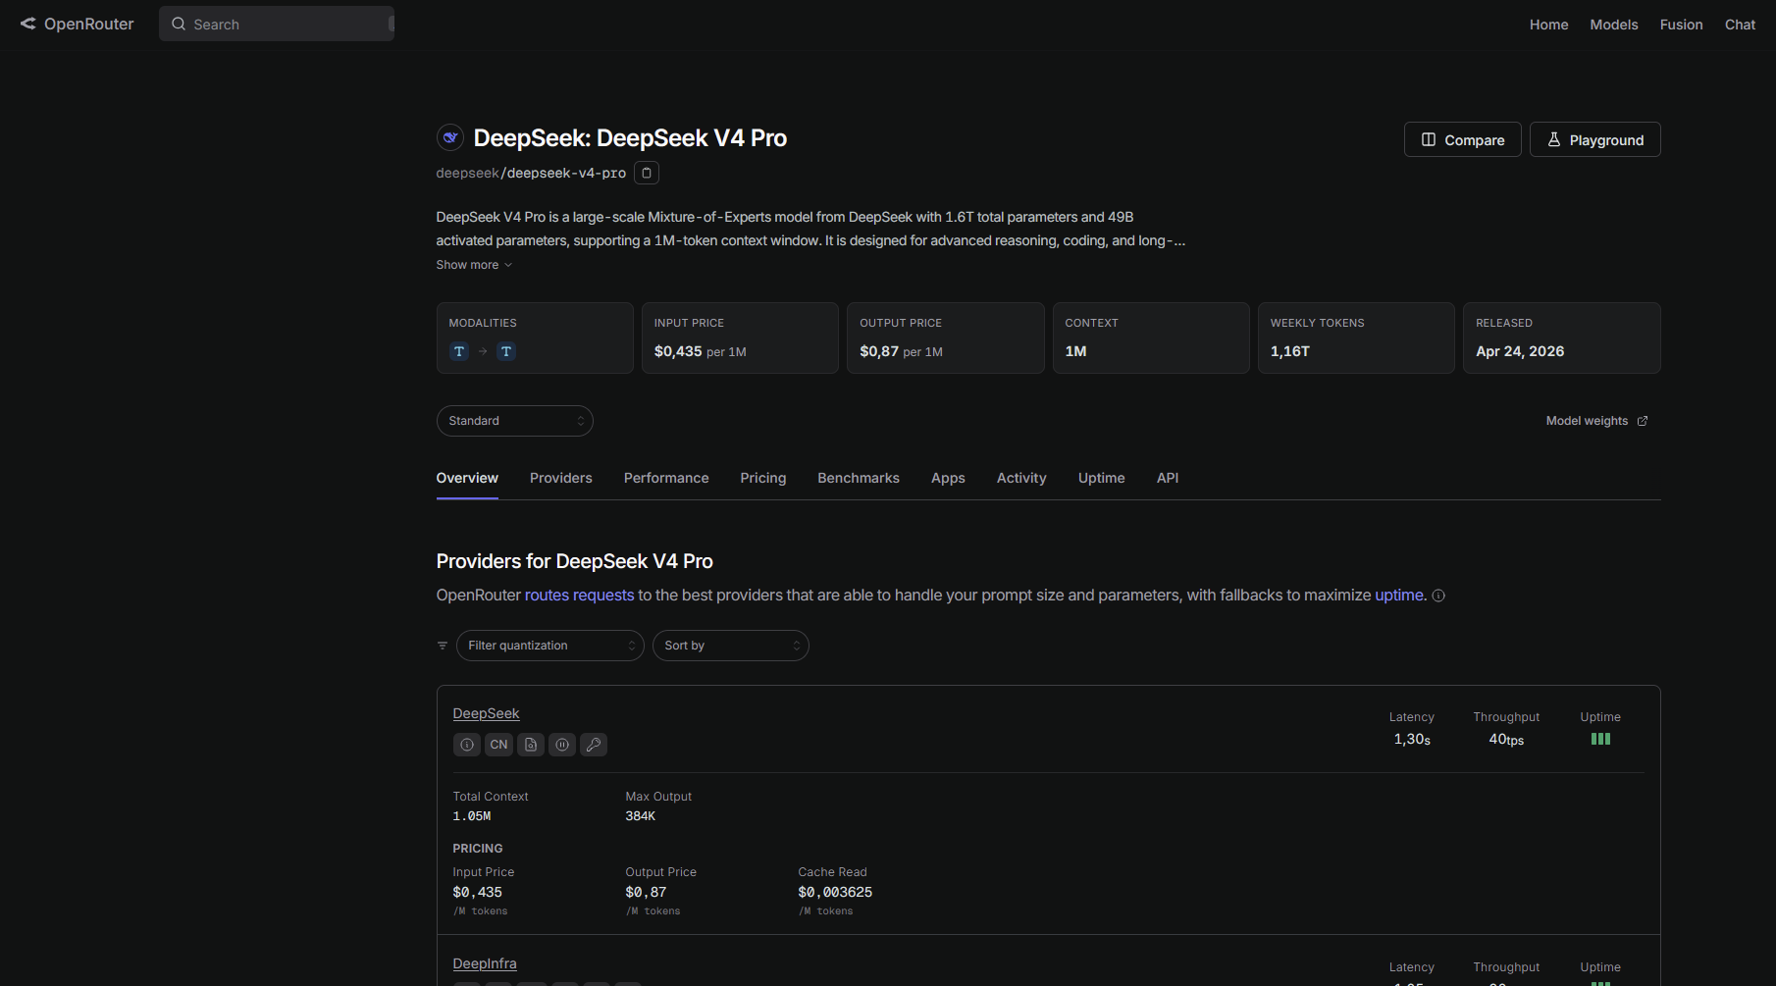
Task: Click the Compare columns icon
Action: coord(1429,139)
